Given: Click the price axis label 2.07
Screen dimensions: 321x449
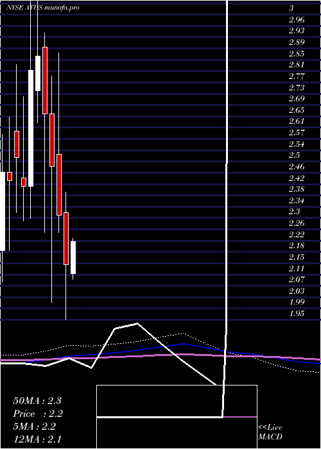Looking at the screenshot, I should [x=297, y=280].
